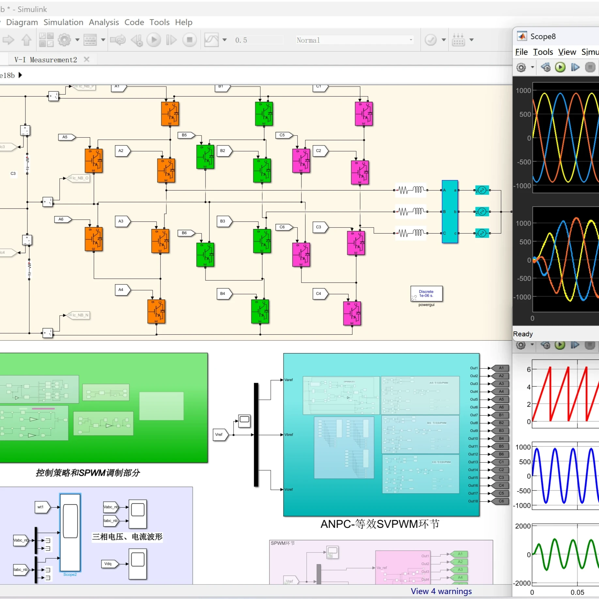599x599 pixels.
Task: Select the V-I Measurement2 tab
Action: click(46, 60)
